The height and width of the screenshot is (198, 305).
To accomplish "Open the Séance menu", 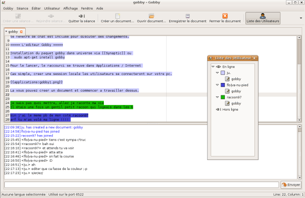I will coord(22,9).
